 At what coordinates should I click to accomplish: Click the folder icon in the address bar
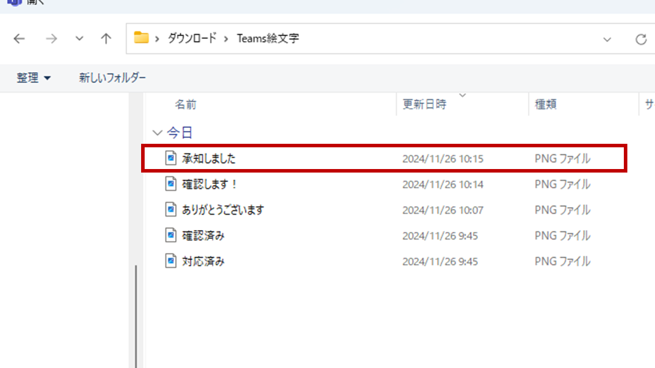coord(141,39)
